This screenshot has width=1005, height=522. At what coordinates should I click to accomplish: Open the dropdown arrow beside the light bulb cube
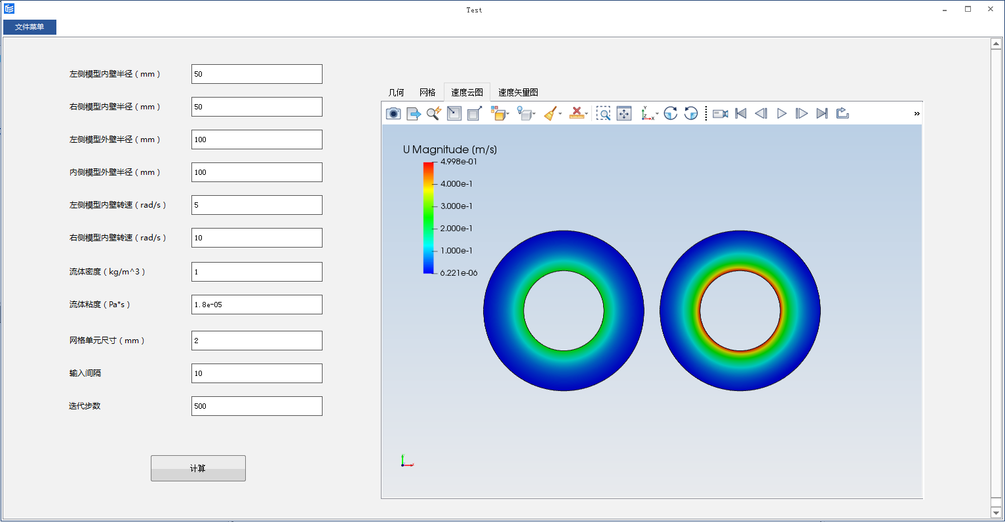[x=534, y=114]
